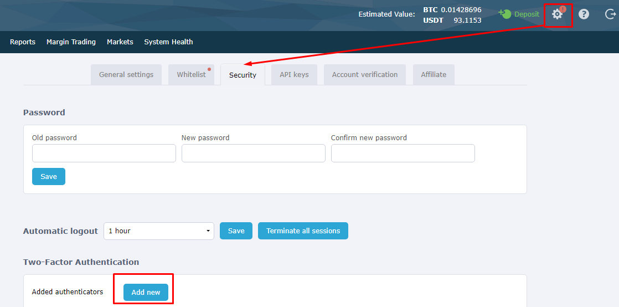Open the Reports menu
Viewport: 619px width, 307px height.
(x=23, y=42)
